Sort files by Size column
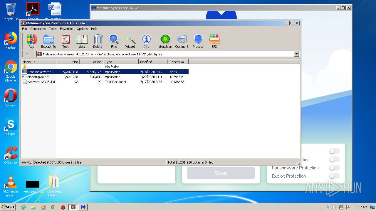Image resolution: width=376 pixels, height=211 pixels. click(68, 62)
